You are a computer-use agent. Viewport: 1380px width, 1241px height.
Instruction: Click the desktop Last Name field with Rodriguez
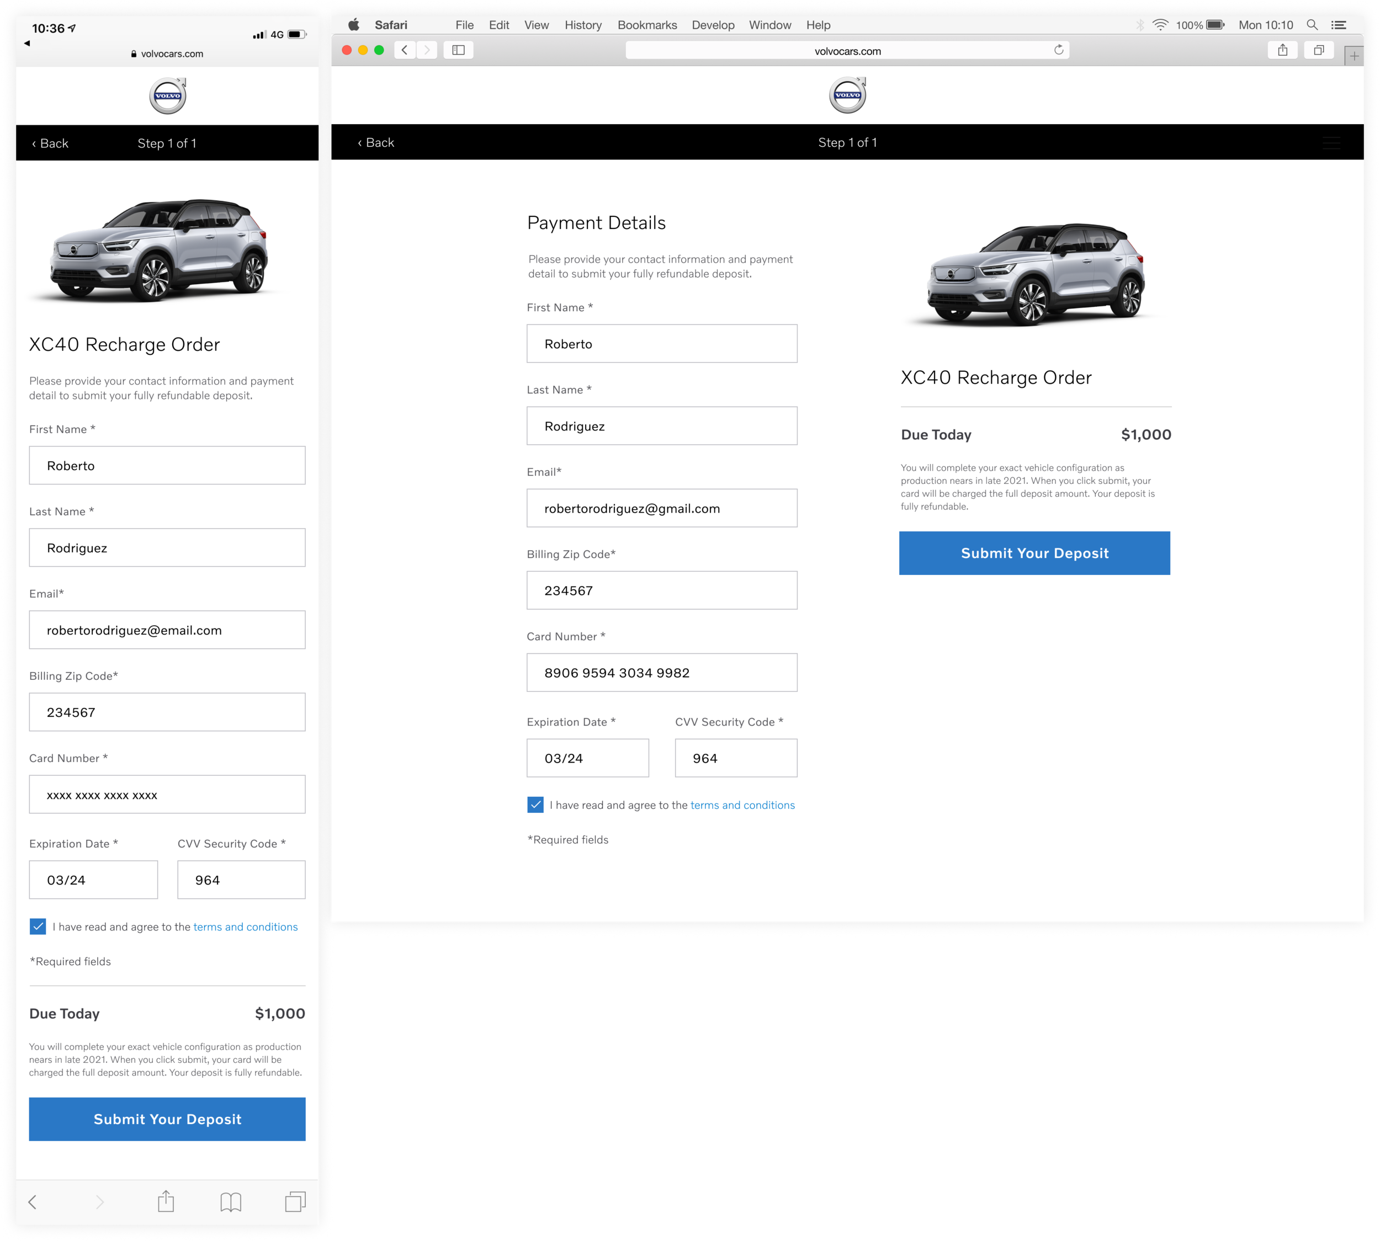pyautogui.click(x=662, y=426)
